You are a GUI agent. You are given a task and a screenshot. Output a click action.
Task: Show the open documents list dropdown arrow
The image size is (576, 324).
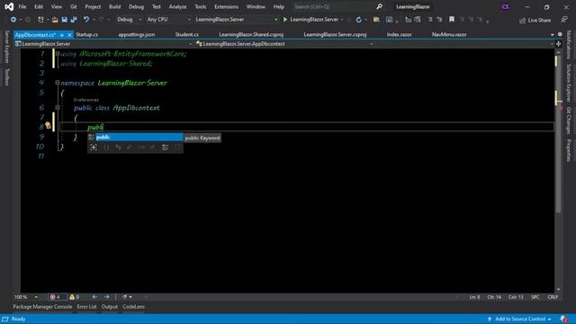(553, 34)
